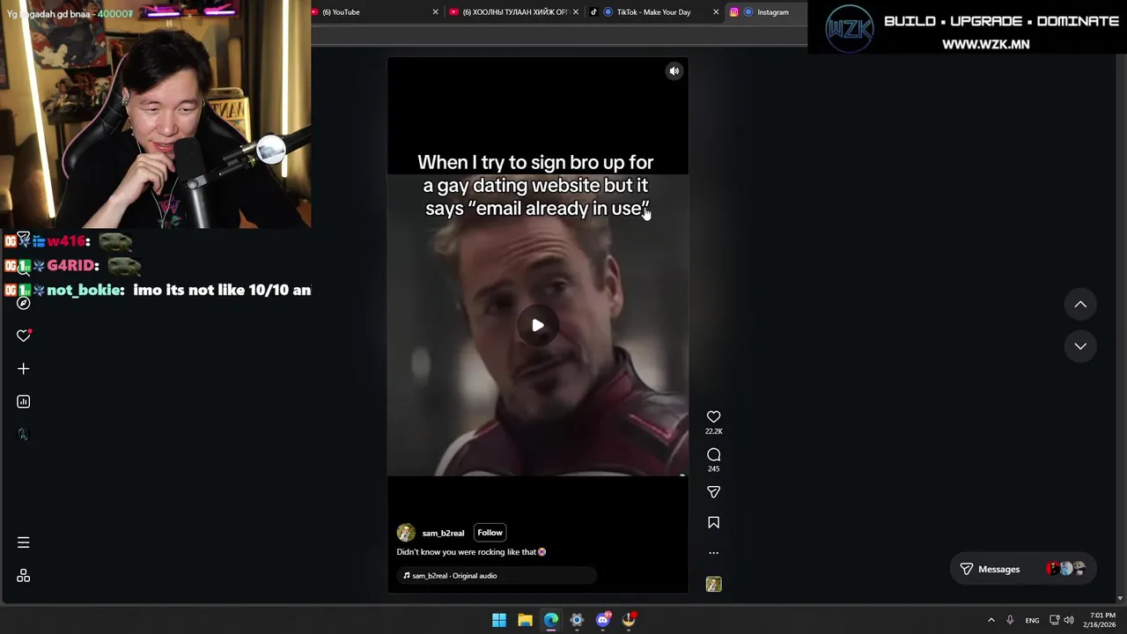Like the reel with the heart icon
This screenshot has height=634, width=1127.
coord(713,417)
